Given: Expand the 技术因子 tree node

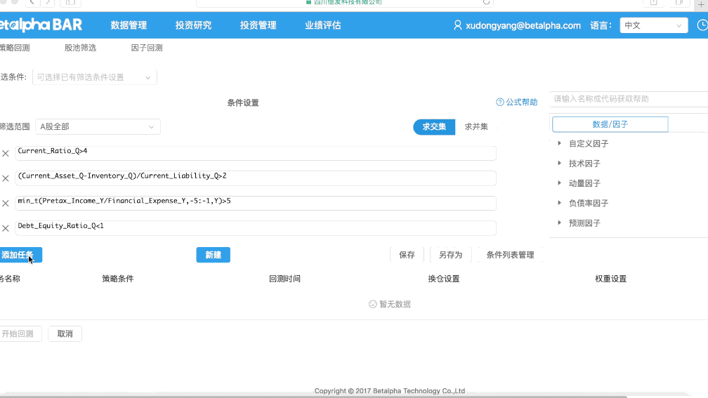Looking at the screenshot, I should tap(559, 164).
